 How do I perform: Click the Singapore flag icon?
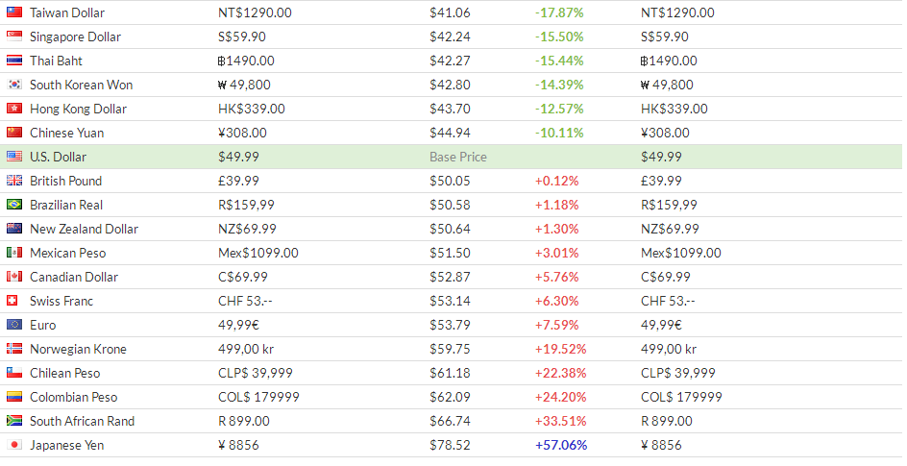(x=14, y=37)
